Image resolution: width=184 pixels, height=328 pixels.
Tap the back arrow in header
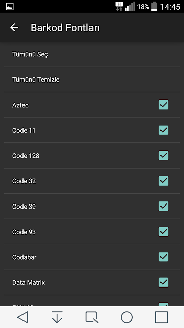pyautogui.click(x=14, y=27)
